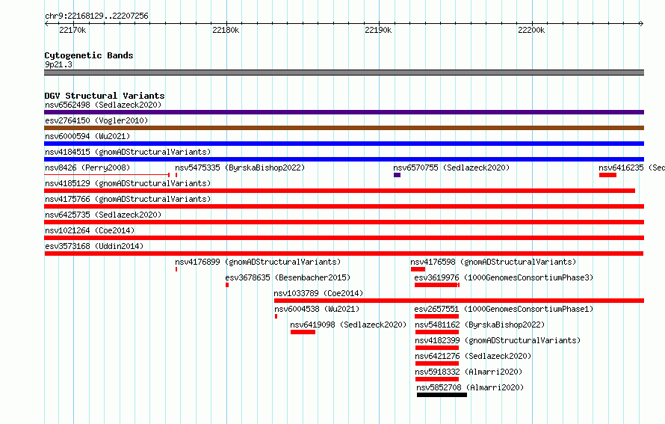The width and height of the screenshot is (665, 424).
Task: Click the red nsv5918332 variant bar
Action: 437,379
